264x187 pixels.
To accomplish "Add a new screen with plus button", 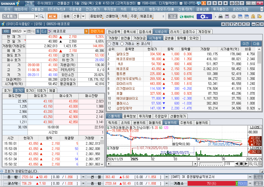I will point(226,3).
